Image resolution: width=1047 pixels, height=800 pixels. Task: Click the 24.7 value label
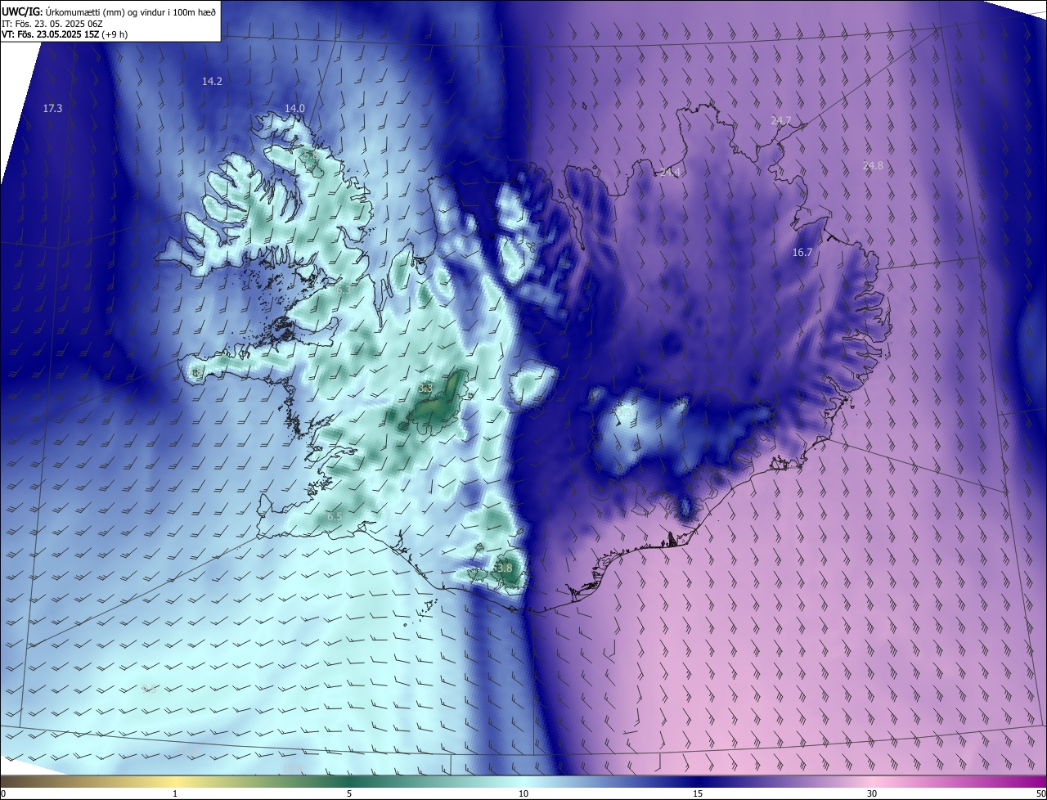click(x=781, y=120)
